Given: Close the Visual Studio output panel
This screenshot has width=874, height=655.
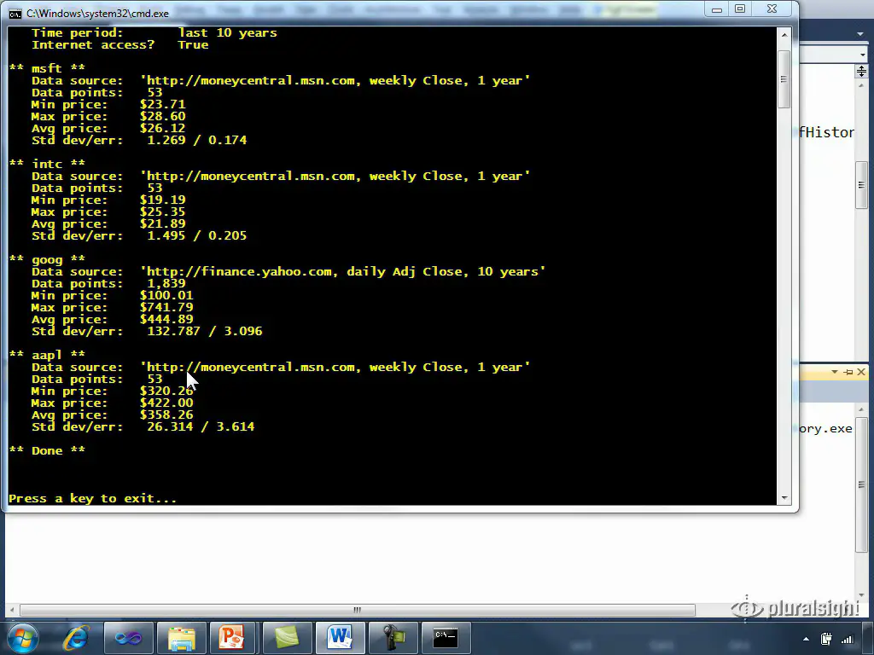Looking at the screenshot, I should click(861, 372).
